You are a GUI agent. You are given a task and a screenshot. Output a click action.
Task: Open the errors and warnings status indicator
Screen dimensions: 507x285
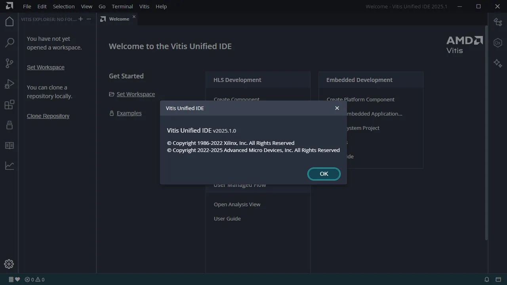click(34, 279)
